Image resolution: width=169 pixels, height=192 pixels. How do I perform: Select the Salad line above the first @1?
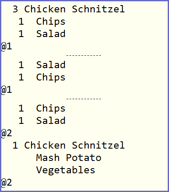pyautogui.click(x=42, y=34)
